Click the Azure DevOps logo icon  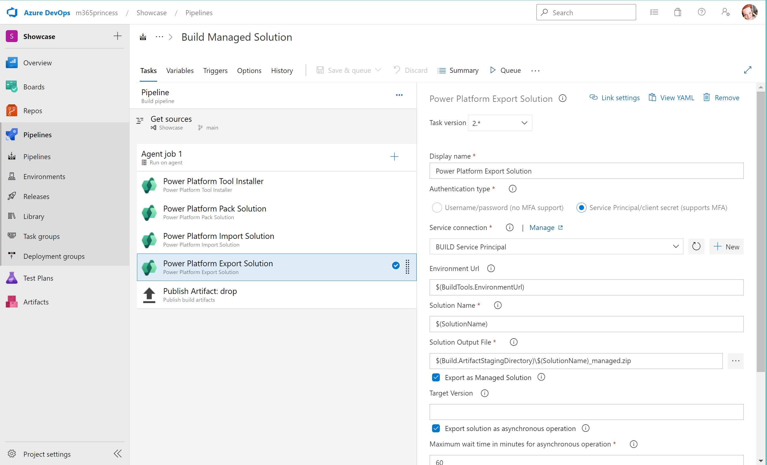tap(12, 12)
